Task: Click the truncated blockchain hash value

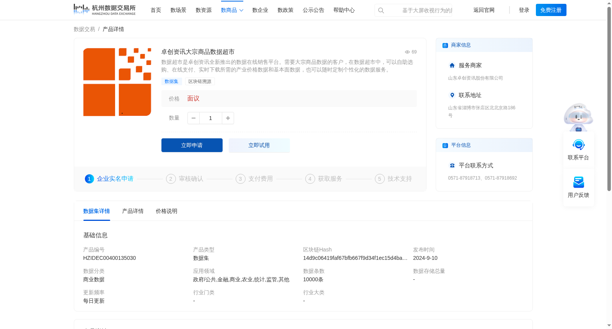Action: click(355, 258)
